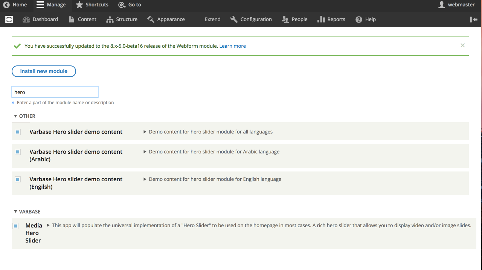Image resolution: width=482 pixels, height=270 pixels.
Task: Open Help via the question mark icon
Action: coord(359,20)
